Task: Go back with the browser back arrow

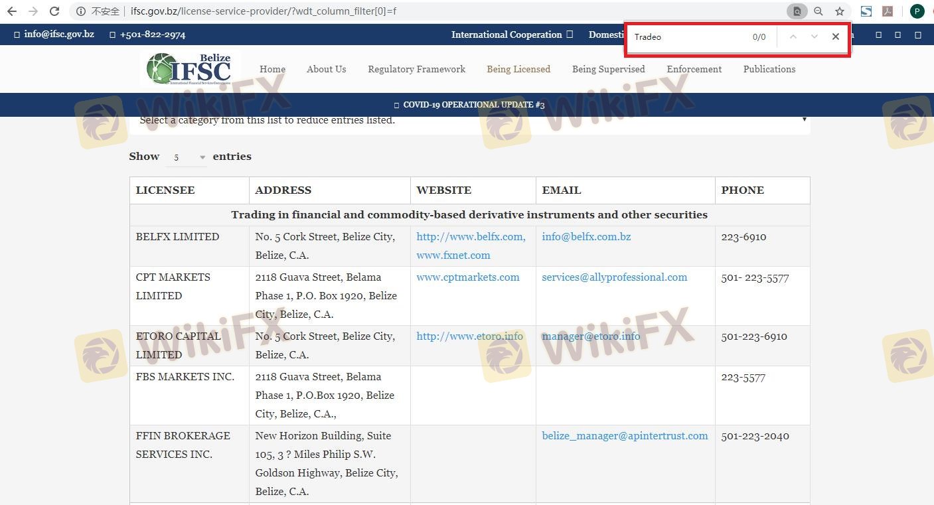Action: (12, 11)
